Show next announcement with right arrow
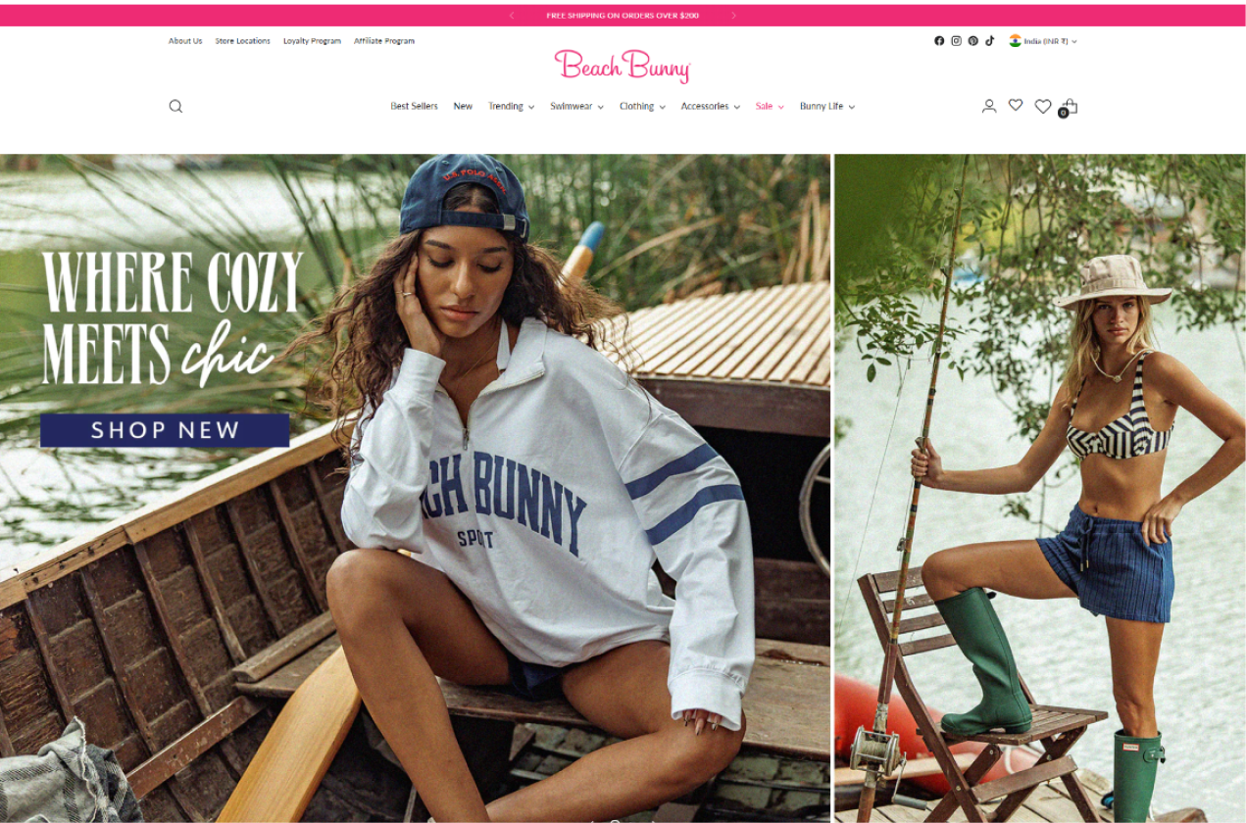This screenshot has height=823, width=1246. click(733, 16)
